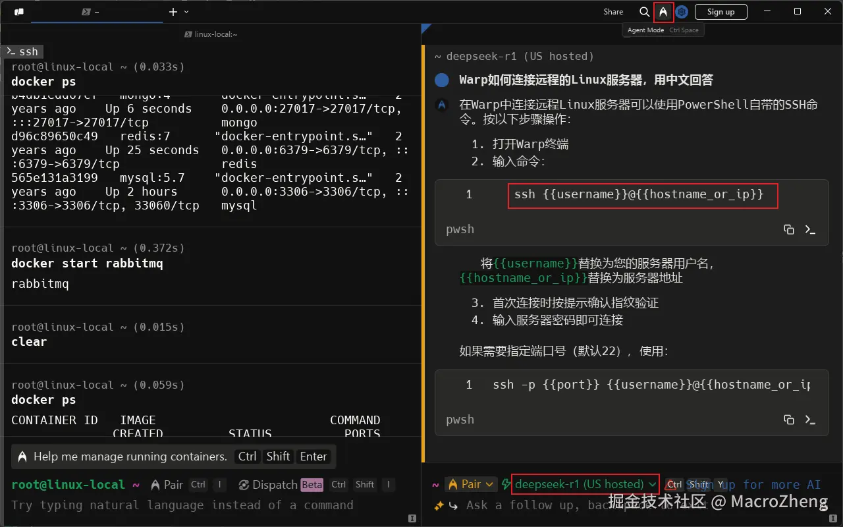
Task: Copy the ssh username@hostname code block
Action: (788, 229)
